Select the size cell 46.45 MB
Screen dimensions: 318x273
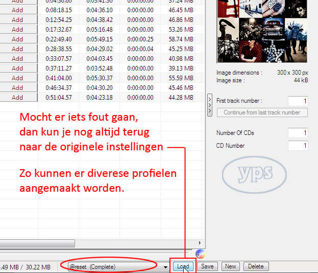coord(181,10)
